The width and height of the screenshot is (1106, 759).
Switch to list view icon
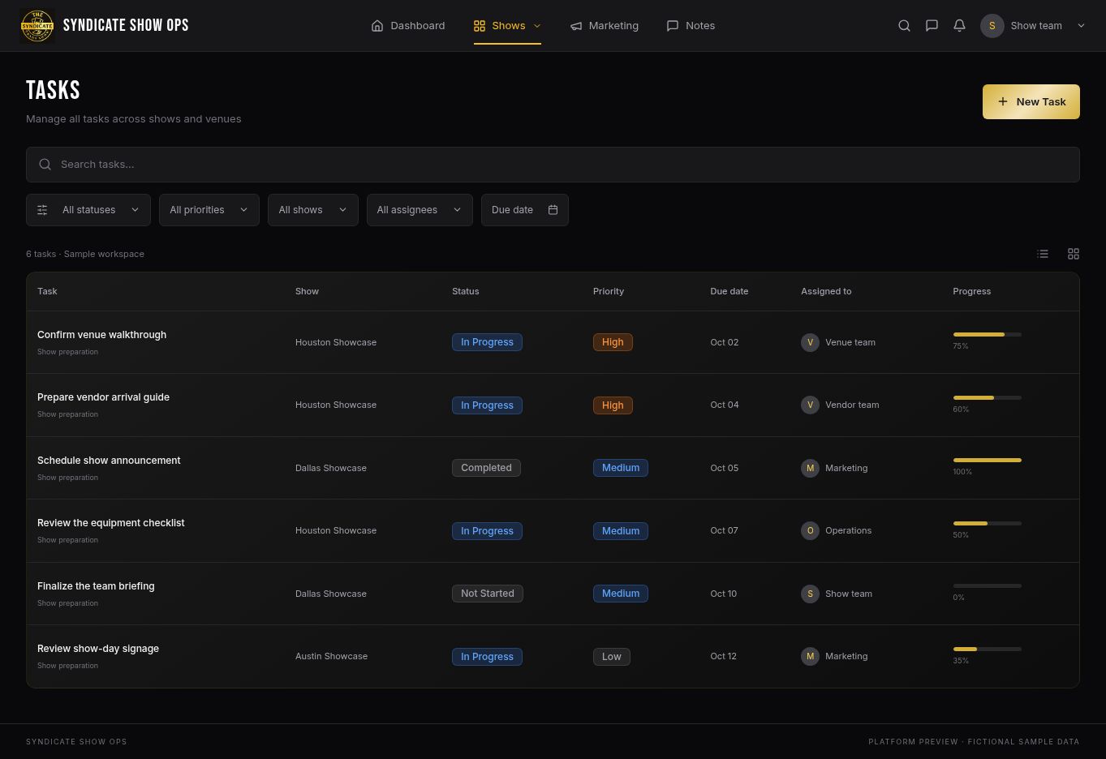tap(1043, 254)
